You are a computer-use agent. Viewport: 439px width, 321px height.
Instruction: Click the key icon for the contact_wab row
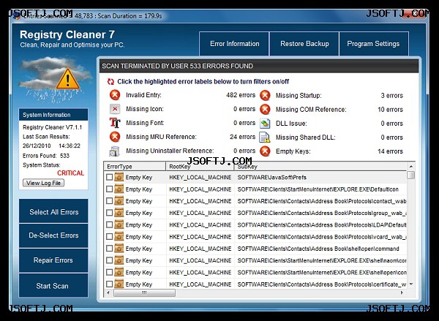pos(119,201)
